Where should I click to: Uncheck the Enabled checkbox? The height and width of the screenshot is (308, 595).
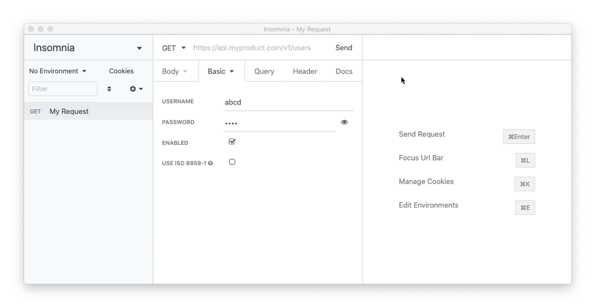(x=232, y=142)
